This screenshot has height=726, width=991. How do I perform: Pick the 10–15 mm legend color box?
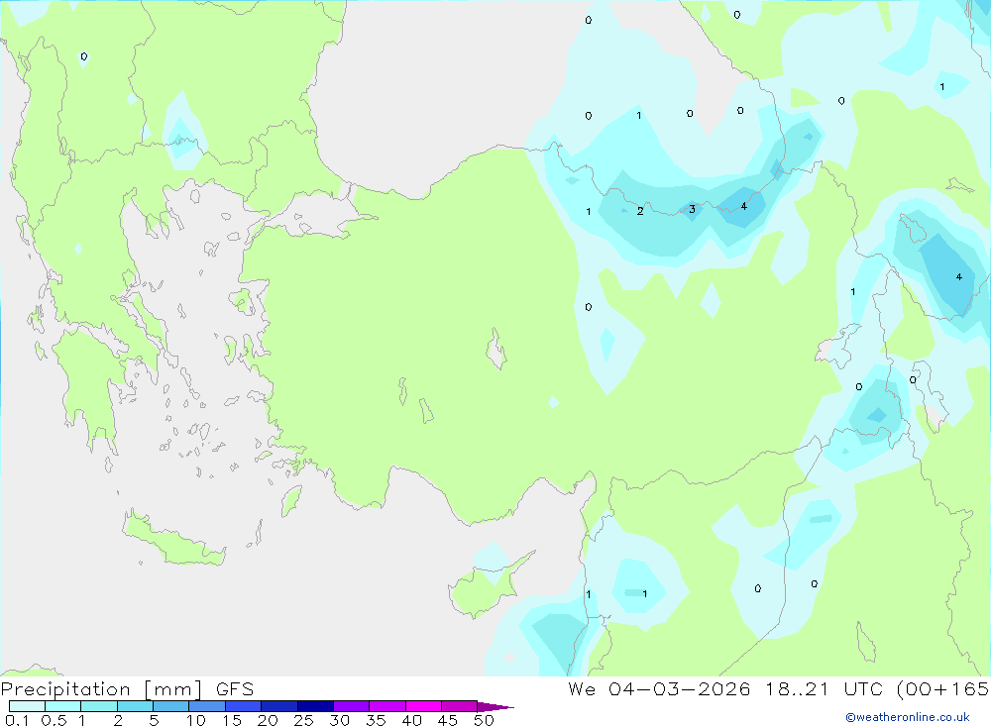[207, 706]
